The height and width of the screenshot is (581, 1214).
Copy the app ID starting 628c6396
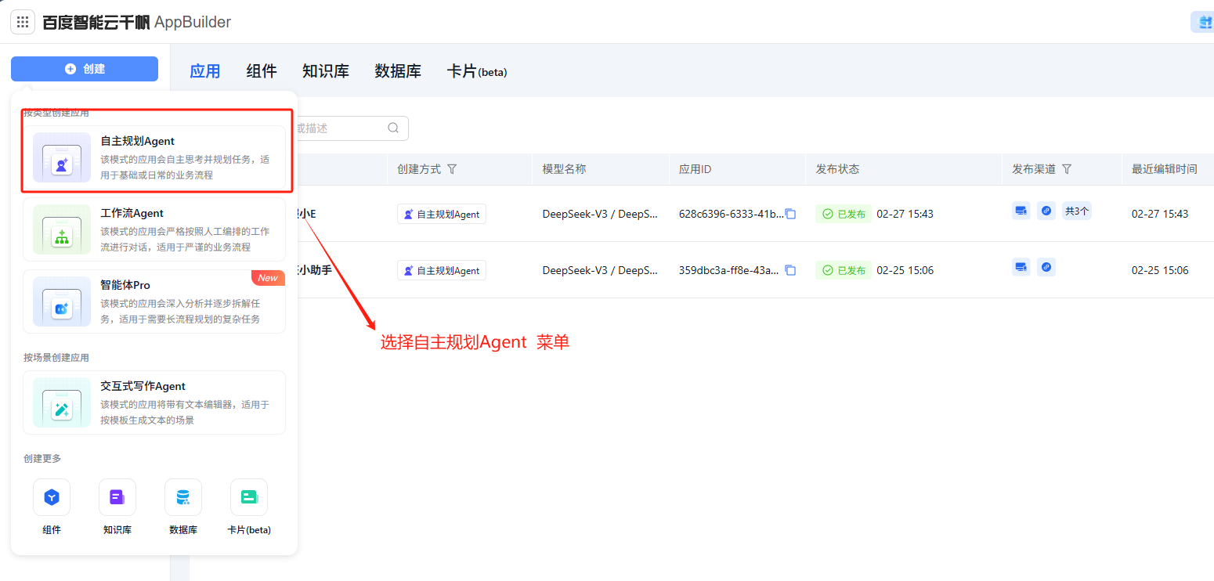tap(790, 214)
